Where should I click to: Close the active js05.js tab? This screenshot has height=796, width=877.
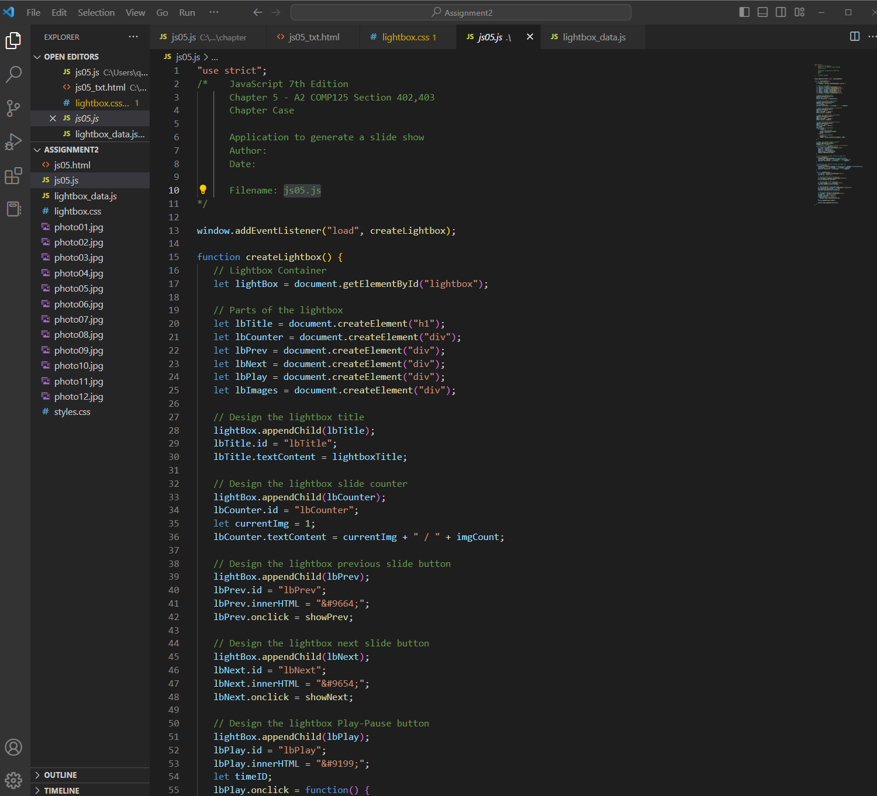click(x=530, y=36)
